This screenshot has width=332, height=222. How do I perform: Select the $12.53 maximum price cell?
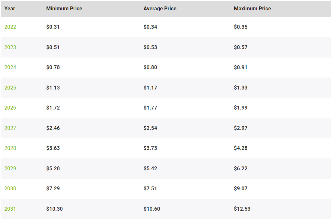tap(242, 209)
